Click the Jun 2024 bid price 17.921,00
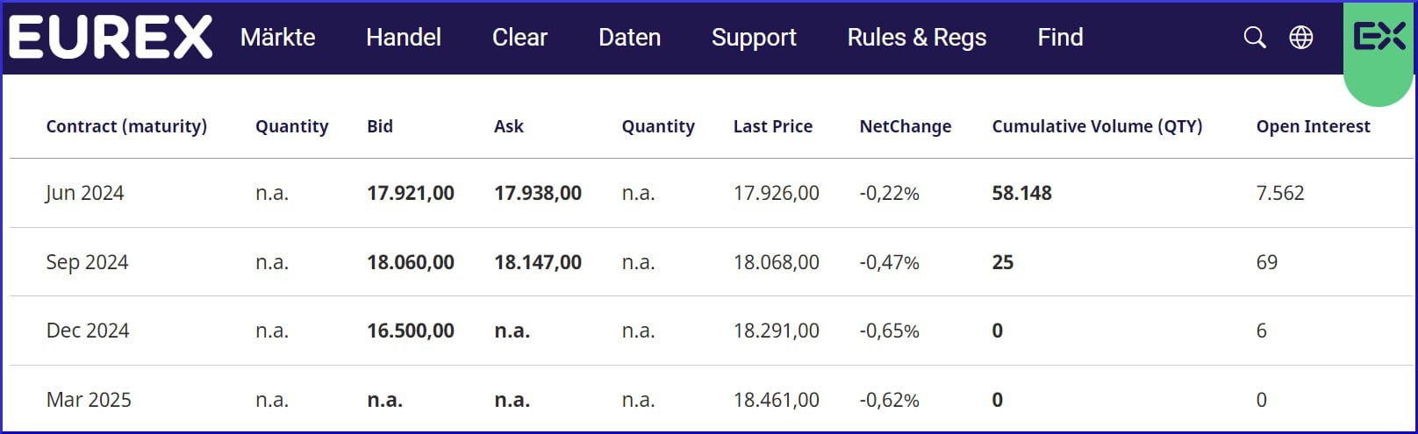 point(411,193)
